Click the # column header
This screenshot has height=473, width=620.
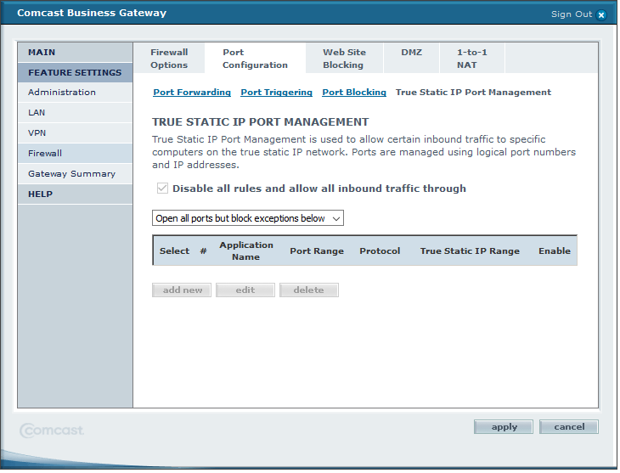(x=204, y=252)
